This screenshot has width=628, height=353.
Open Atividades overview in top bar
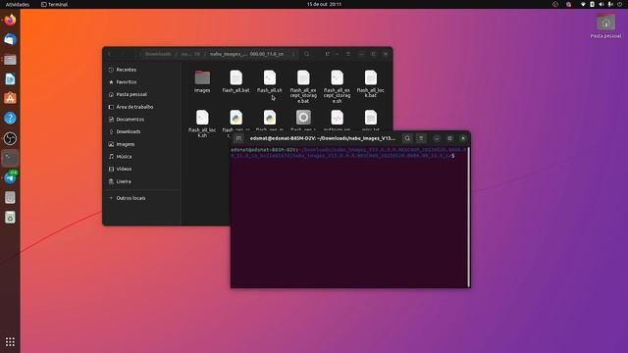point(18,4)
